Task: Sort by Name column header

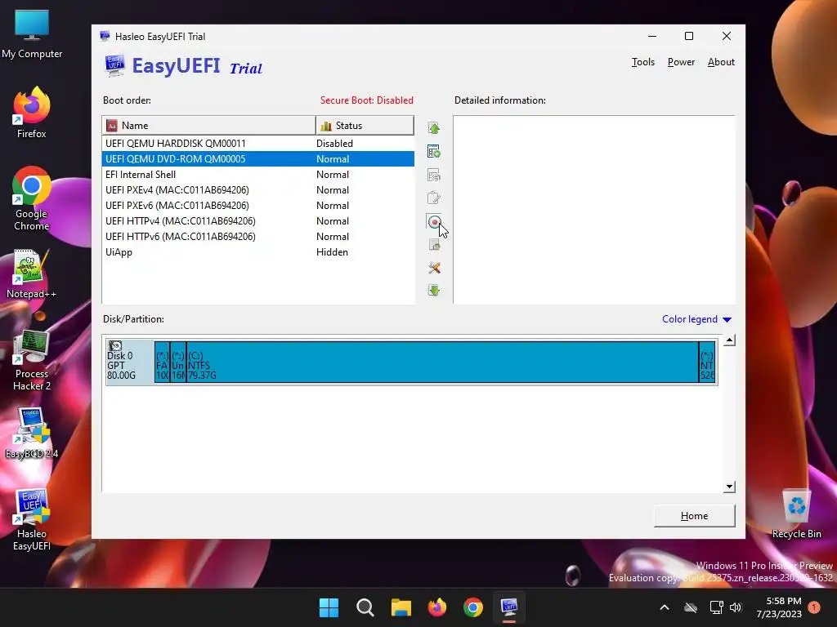Action: tap(208, 125)
